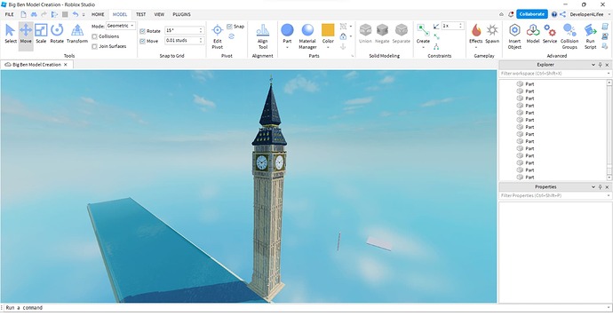This screenshot has width=613, height=324.
Task: Click the Explorer vertical scrollbar
Action: 609,130
